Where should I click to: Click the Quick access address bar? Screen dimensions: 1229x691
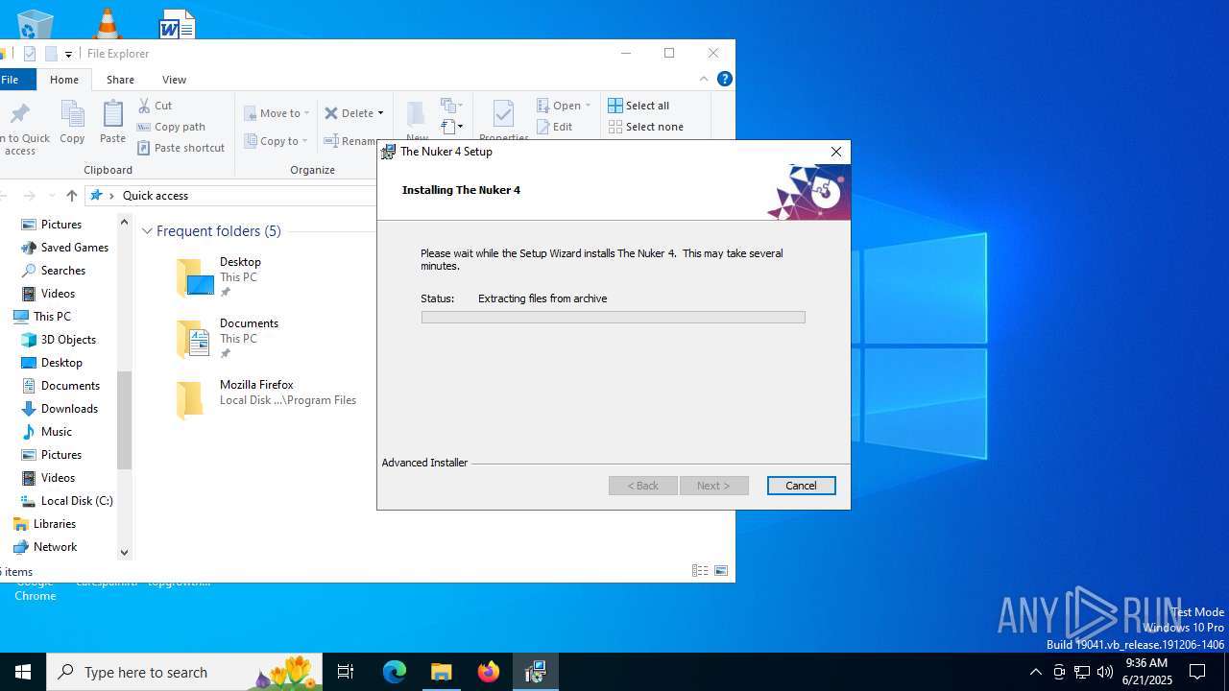(230, 196)
